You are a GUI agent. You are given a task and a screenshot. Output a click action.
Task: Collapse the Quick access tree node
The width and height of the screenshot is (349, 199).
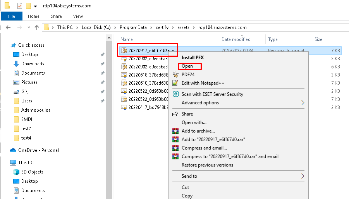point(5,45)
